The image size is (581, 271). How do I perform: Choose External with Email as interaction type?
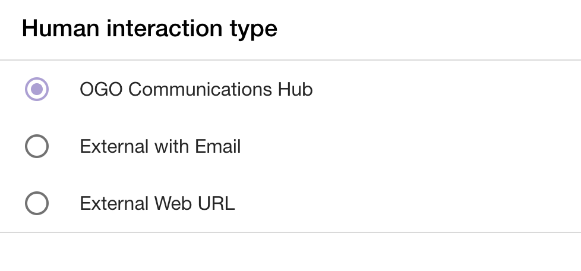pyautogui.click(x=37, y=146)
